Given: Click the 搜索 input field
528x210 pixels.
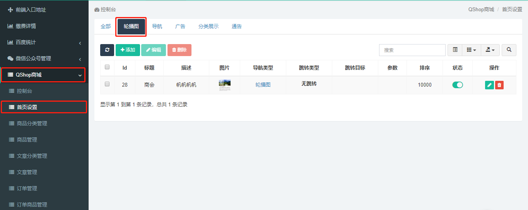Looking at the screenshot, I should click(x=412, y=50).
